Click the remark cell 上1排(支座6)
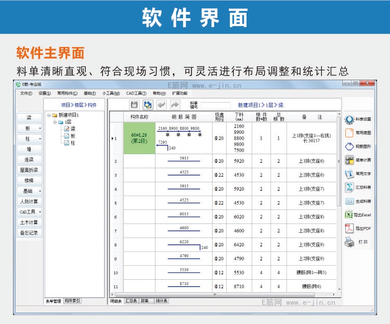Image resolution: width=390 pixels, height=324 pixels. 311,161
